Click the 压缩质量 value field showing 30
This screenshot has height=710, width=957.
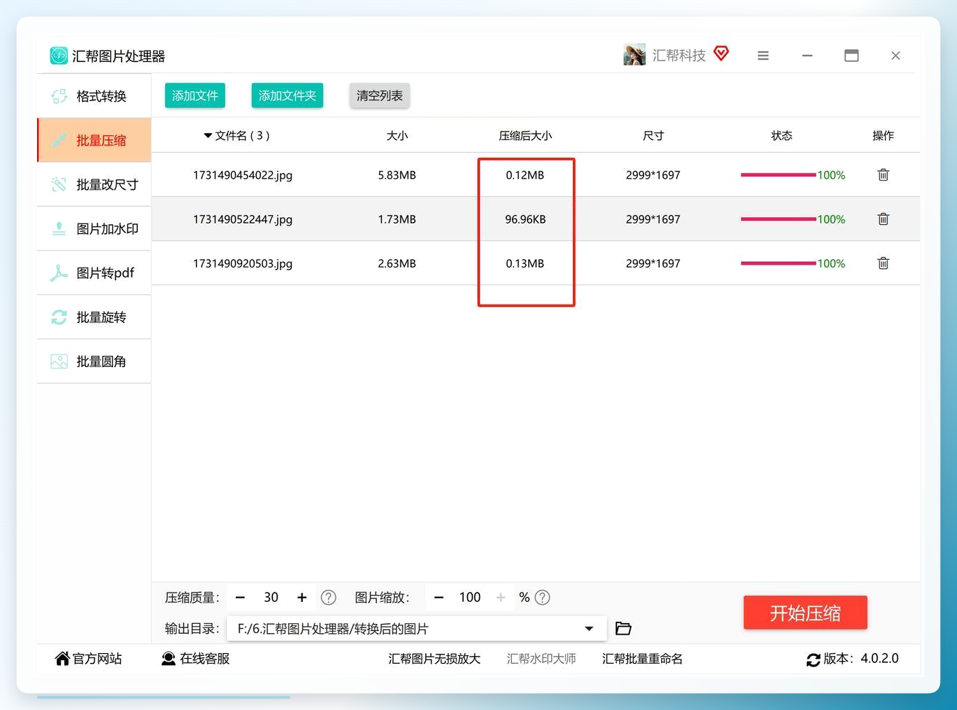click(271, 598)
